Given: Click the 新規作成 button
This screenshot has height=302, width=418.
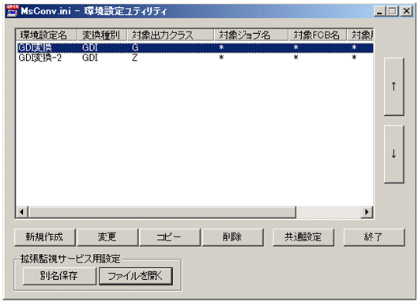Looking at the screenshot, I should coord(45,237).
